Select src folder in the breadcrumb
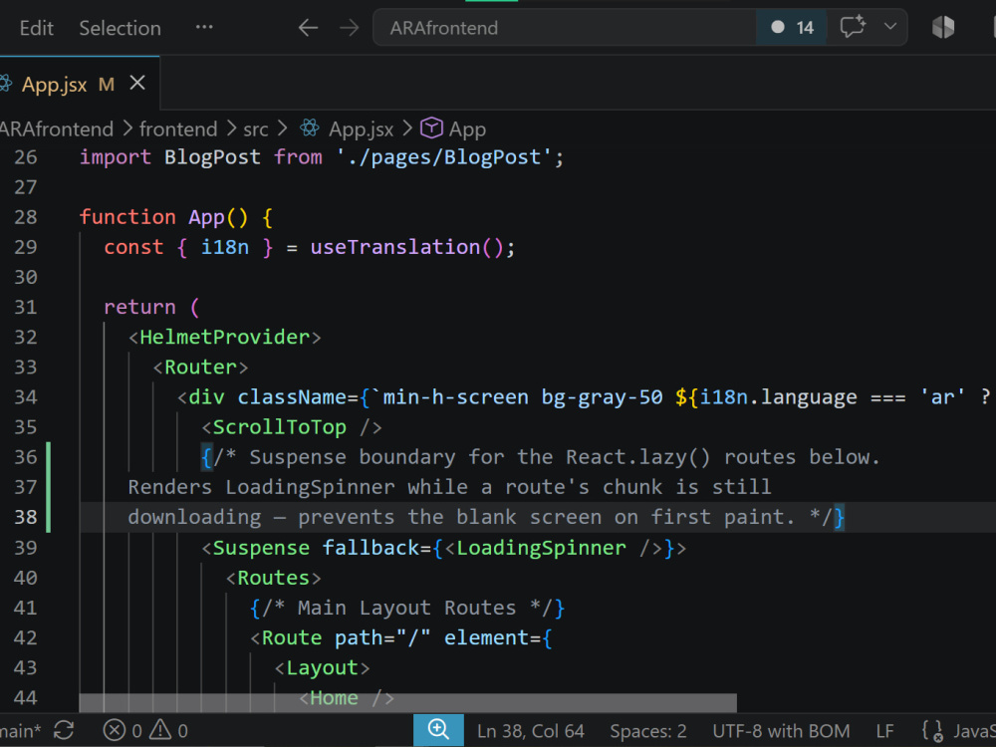Screen dimensions: 996x747 tap(255, 129)
